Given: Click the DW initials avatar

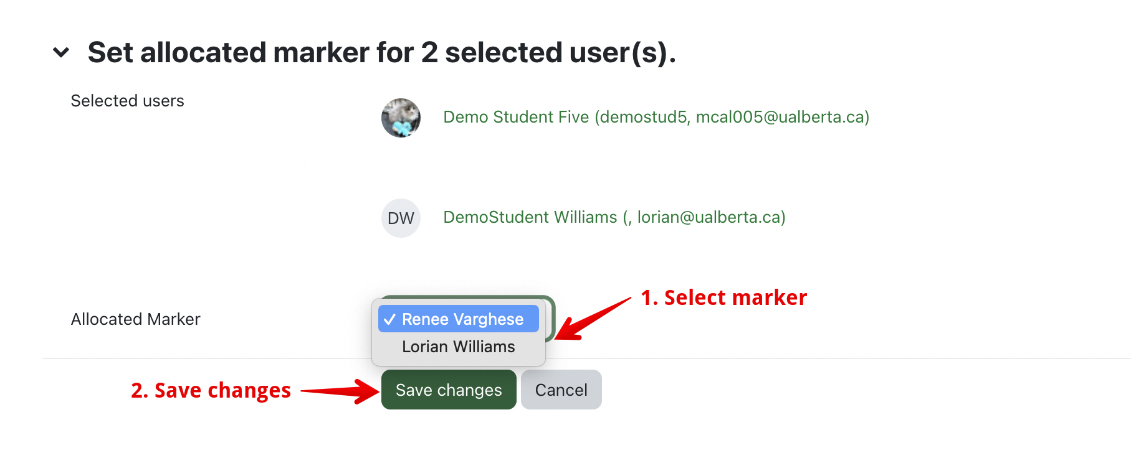Looking at the screenshot, I should pyautogui.click(x=401, y=218).
